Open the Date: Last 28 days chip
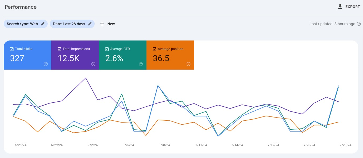The width and height of the screenshot is (363, 158). pos(72,24)
